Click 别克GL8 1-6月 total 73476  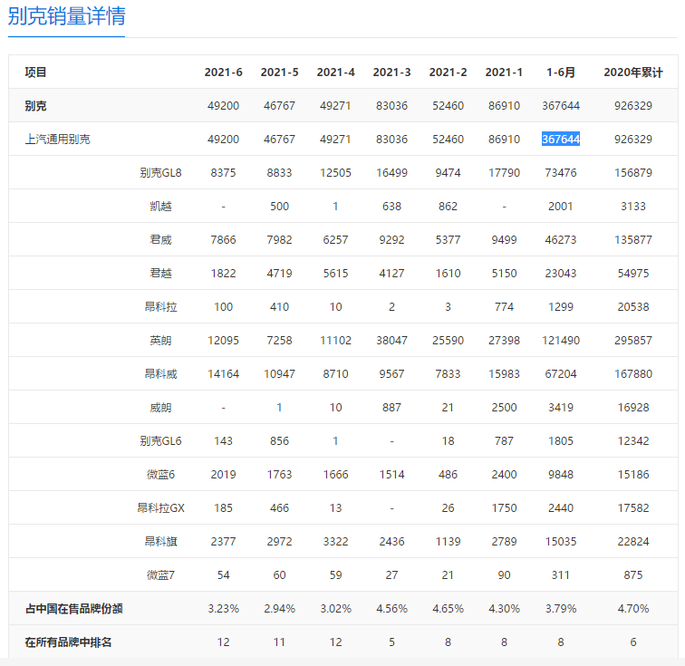[x=561, y=173]
